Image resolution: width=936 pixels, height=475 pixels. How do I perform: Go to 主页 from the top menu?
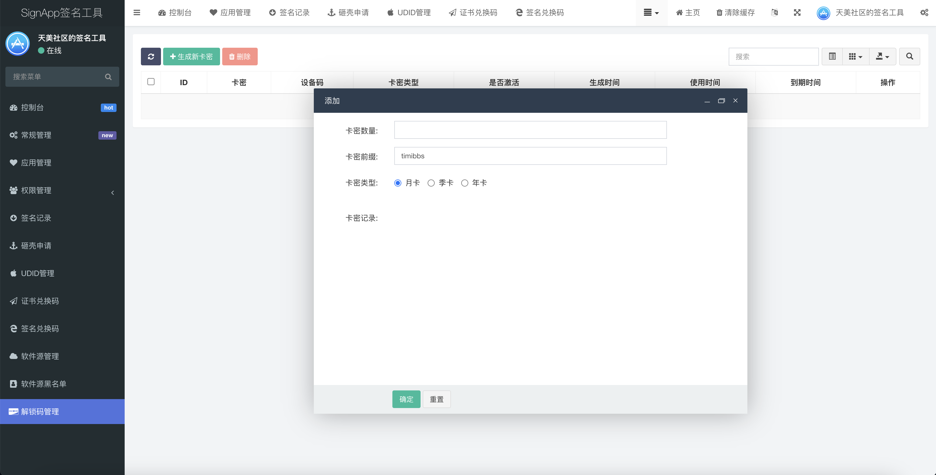688,13
